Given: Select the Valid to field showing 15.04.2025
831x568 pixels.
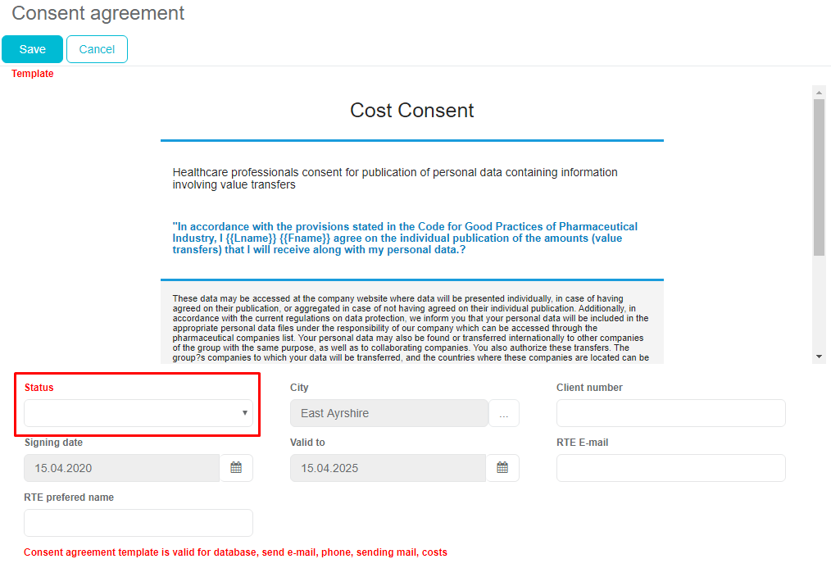Looking at the screenshot, I should pyautogui.click(x=388, y=468).
